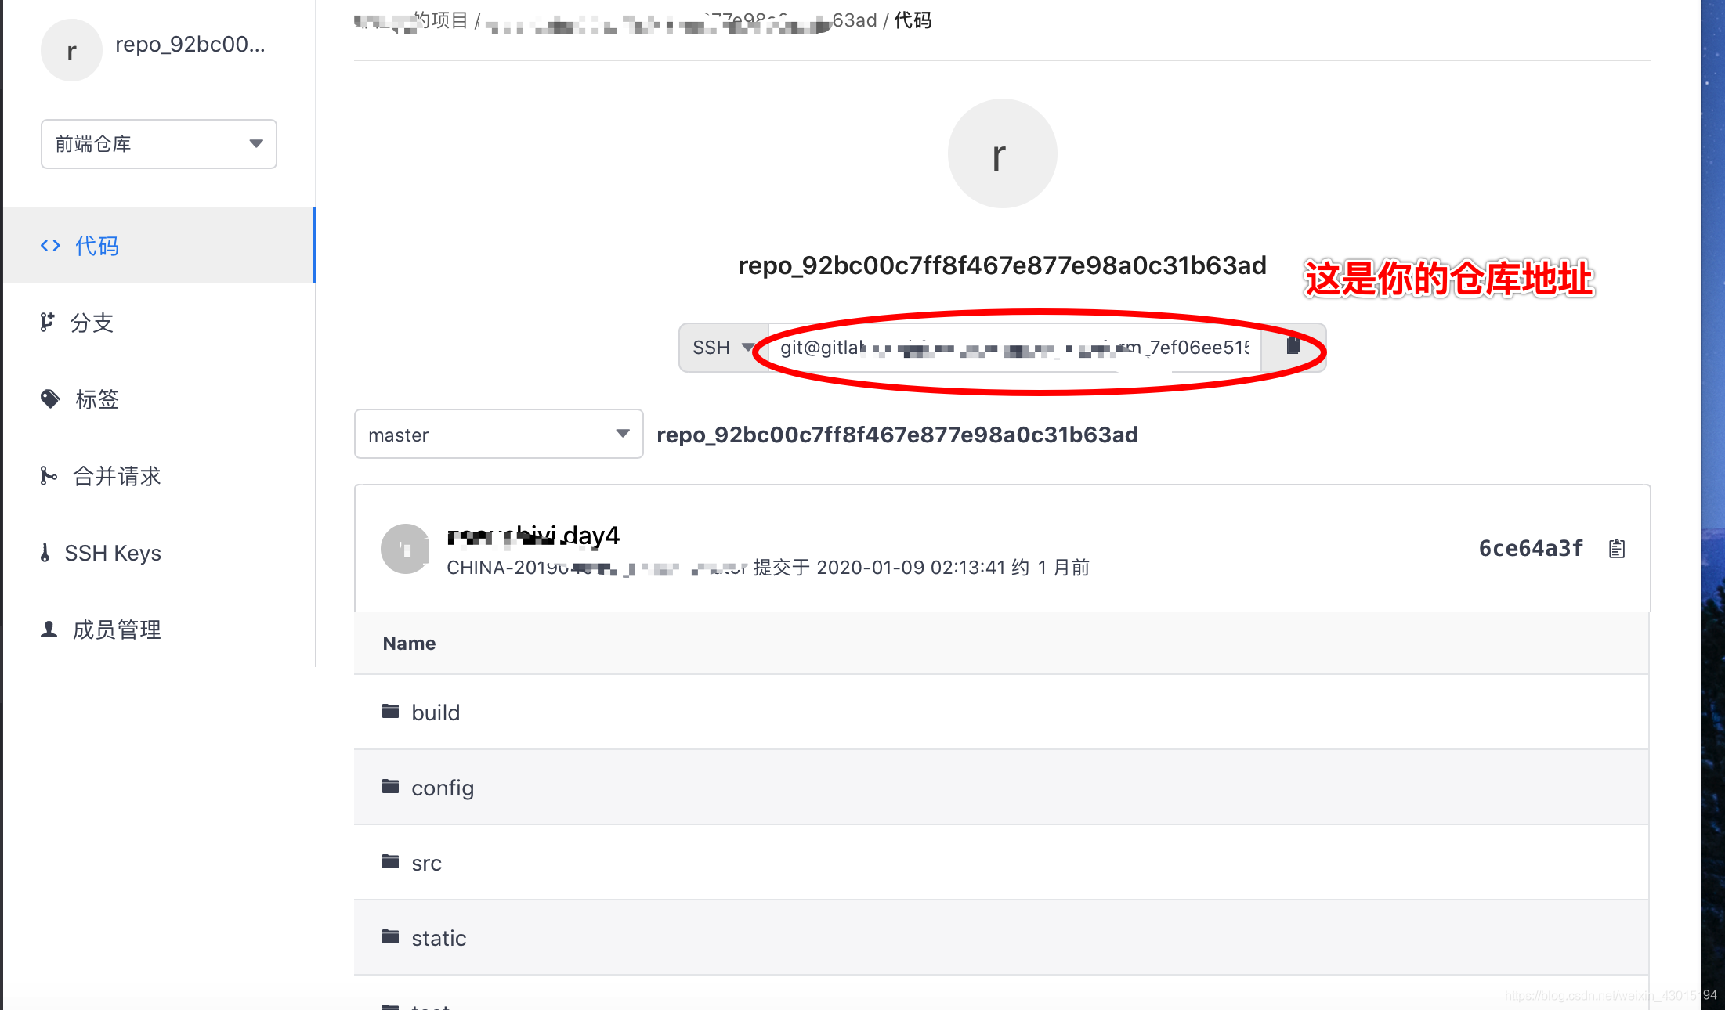Click the src folder icon
The image size is (1725, 1010).
[x=390, y=861]
